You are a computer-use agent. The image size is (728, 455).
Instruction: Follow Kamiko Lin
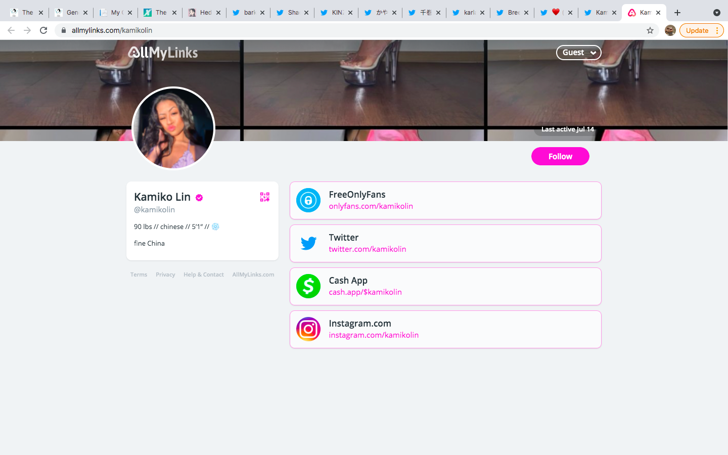tap(560, 156)
